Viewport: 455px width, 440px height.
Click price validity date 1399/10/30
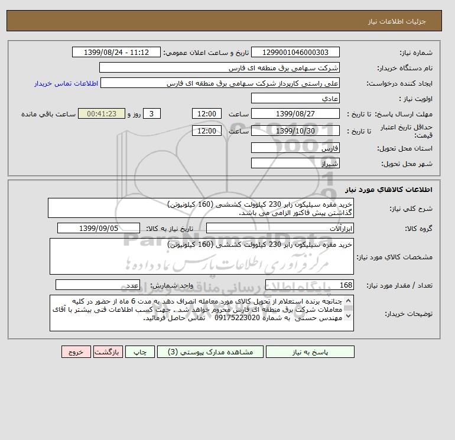coord(295,131)
